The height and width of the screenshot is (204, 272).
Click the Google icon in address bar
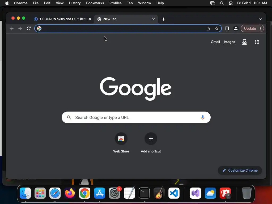point(39,28)
